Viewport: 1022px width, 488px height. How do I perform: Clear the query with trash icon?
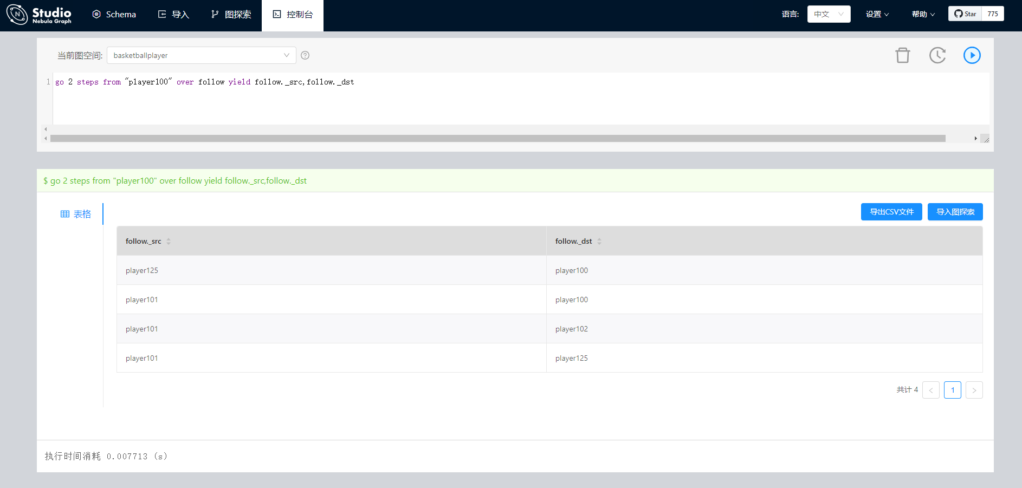pos(903,55)
